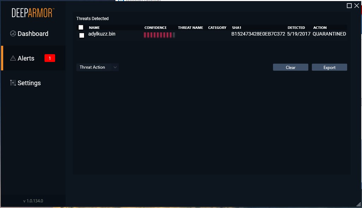Click the Settings sliders icon
Image resolution: width=362 pixels, height=208 pixels.
pos(13,83)
